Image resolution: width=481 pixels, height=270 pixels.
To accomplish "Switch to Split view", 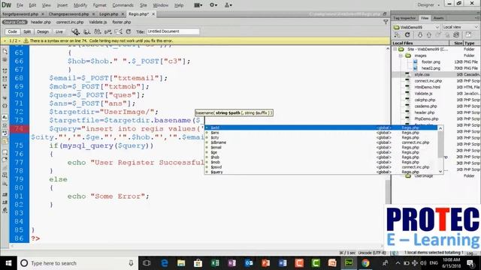I will pos(27,31).
